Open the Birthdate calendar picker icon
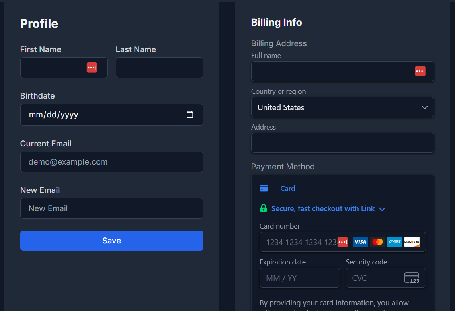 click(x=190, y=115)
